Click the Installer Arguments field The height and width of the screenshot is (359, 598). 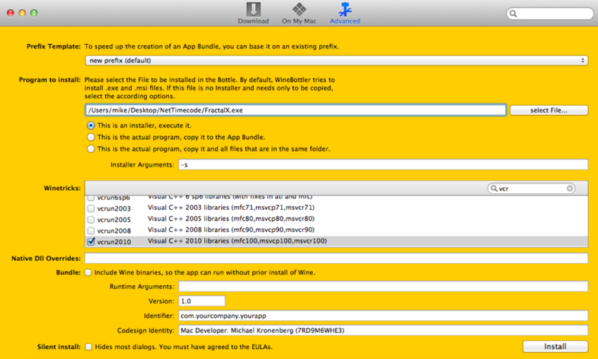tap(382, 165)
